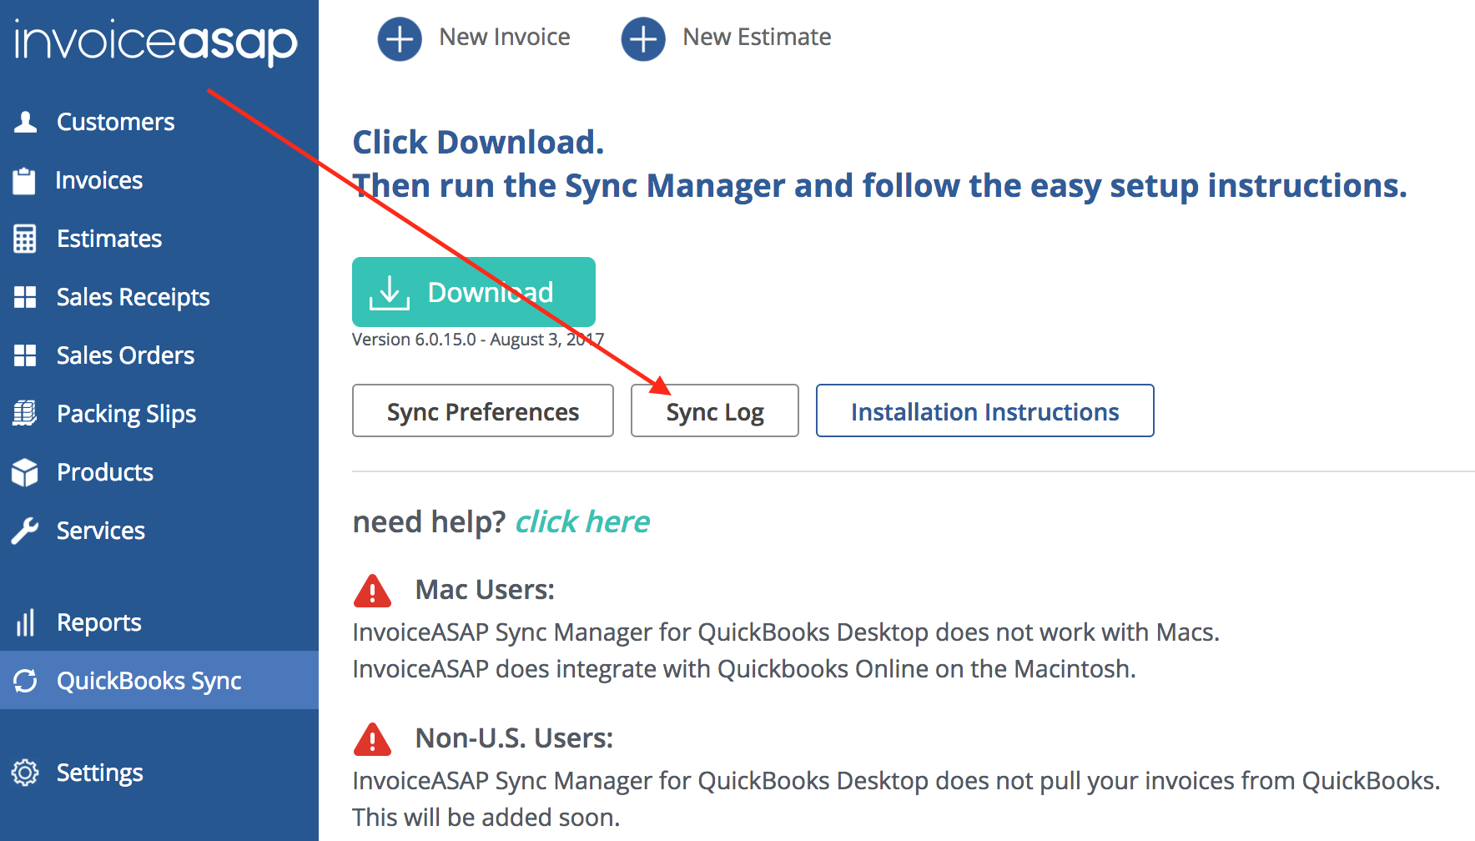
Task: Follow the 'click here' help link
Action: 581,521
